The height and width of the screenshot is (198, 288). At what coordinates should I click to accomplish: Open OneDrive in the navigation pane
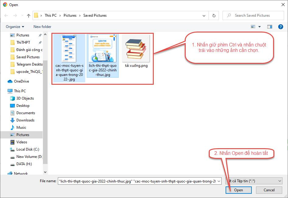[x=21, y=81]
